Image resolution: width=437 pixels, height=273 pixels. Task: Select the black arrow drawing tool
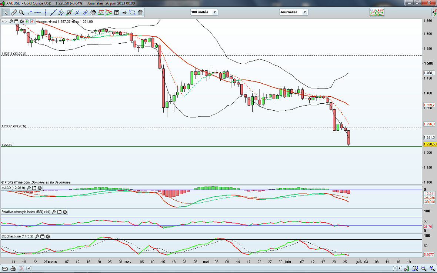[x=124, y=13]
